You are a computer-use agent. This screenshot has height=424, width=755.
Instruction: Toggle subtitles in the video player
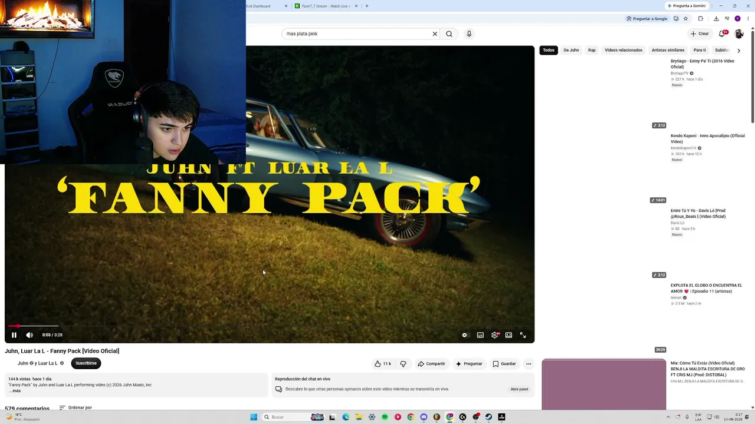[x=480, y=335]
